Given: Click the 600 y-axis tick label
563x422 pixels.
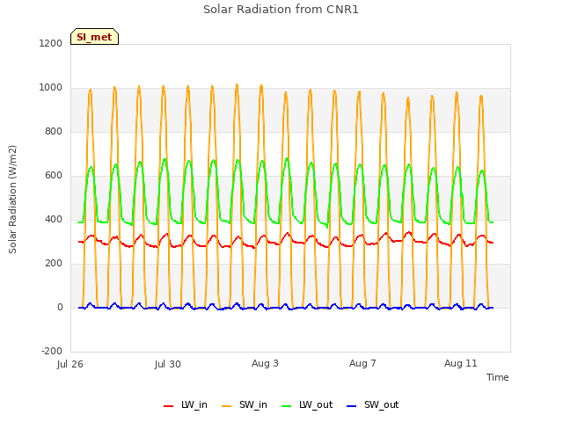Looking at the screenshot, I should click(x=54, y=176).
